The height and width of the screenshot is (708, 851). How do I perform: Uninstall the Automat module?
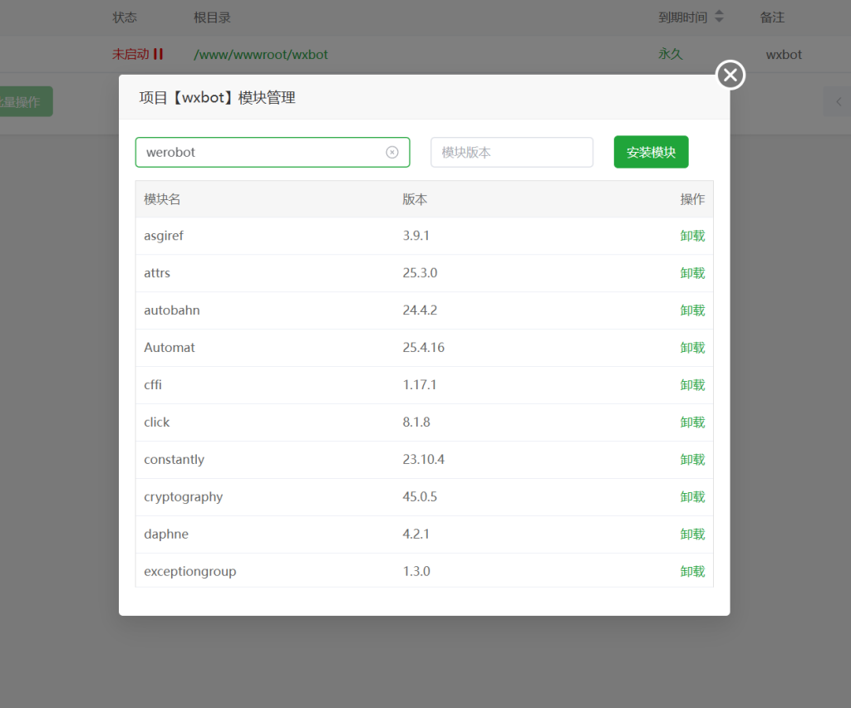691,348
